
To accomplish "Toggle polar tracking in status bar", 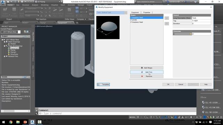I will [x=151, y=117].
